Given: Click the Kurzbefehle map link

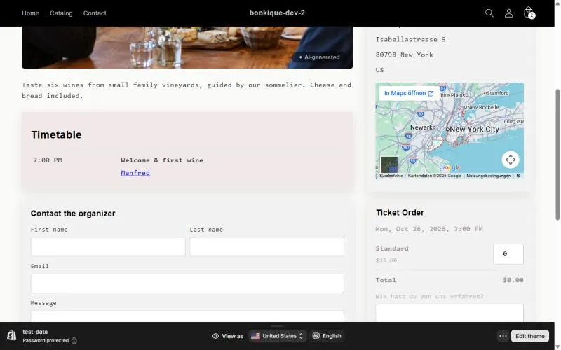Looking at the screenshot, I should (391, 176).
